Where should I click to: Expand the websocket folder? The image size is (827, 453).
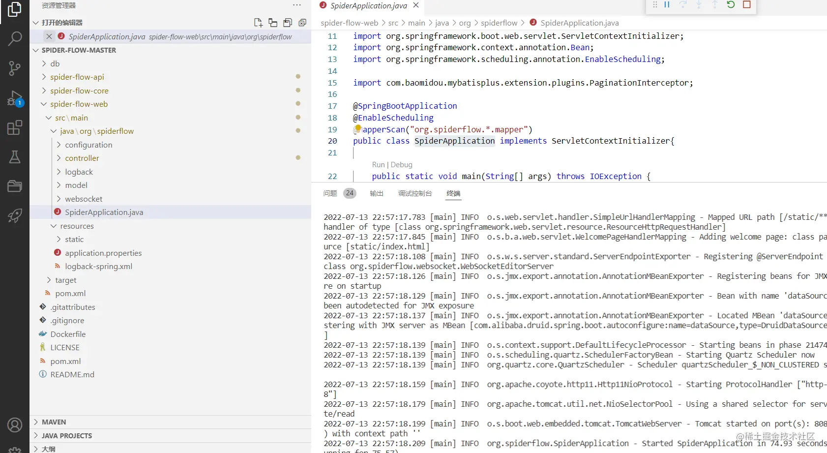click(x=59, y=199)
